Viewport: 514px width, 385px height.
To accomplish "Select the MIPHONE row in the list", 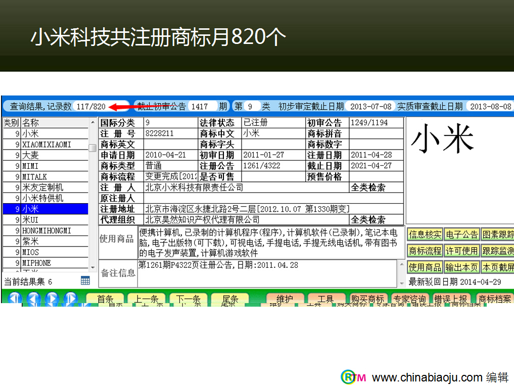I will [x=45, y=263].
